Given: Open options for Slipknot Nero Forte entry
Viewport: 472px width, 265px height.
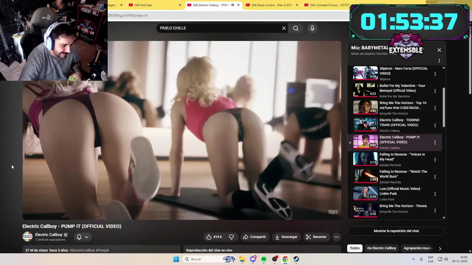Looking at the screenshot, I should pos(435,74).
